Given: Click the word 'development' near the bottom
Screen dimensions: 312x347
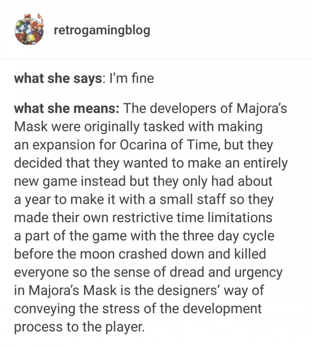Looking at the screenshot, I should coord(222,309).
